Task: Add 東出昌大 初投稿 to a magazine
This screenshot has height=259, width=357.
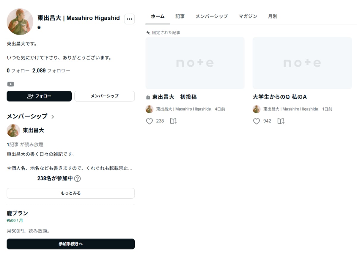Action: (173, 121)
